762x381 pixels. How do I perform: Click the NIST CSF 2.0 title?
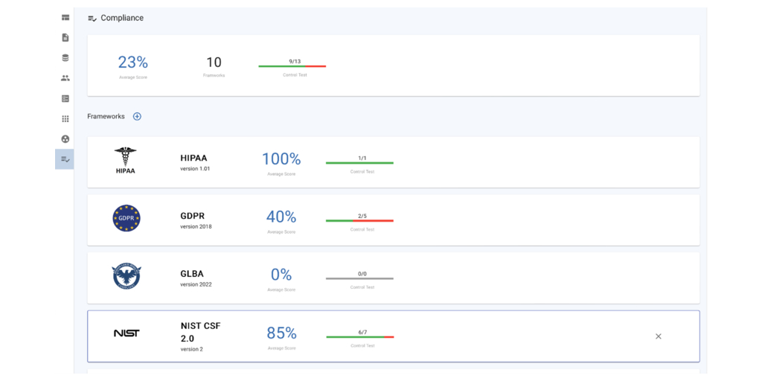(x=200, y=332)
